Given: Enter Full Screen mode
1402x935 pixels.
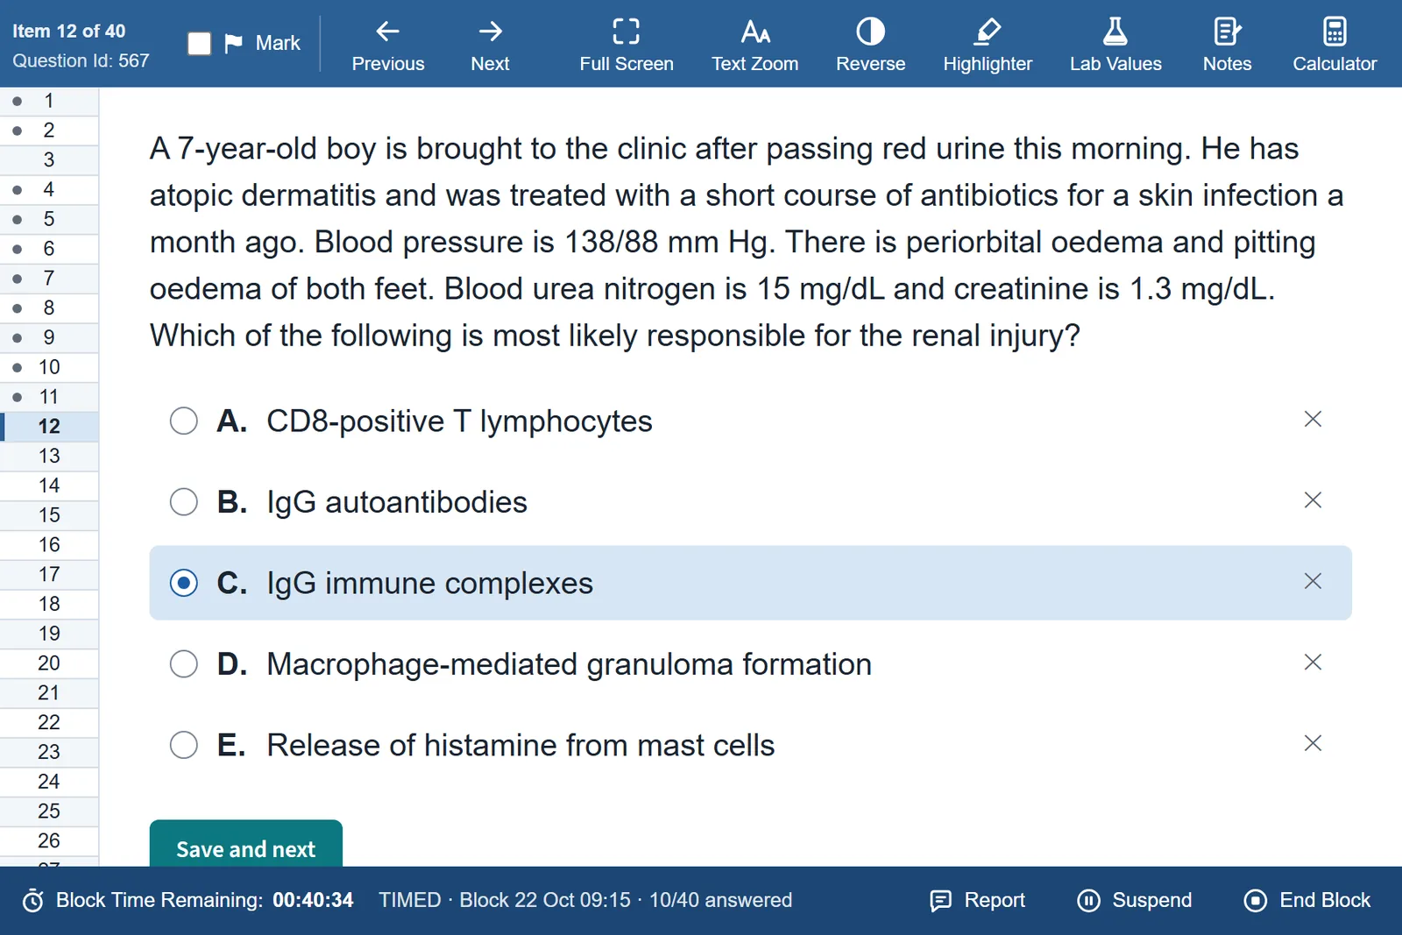Looking at the screenshot, I should tap(626, 46).
